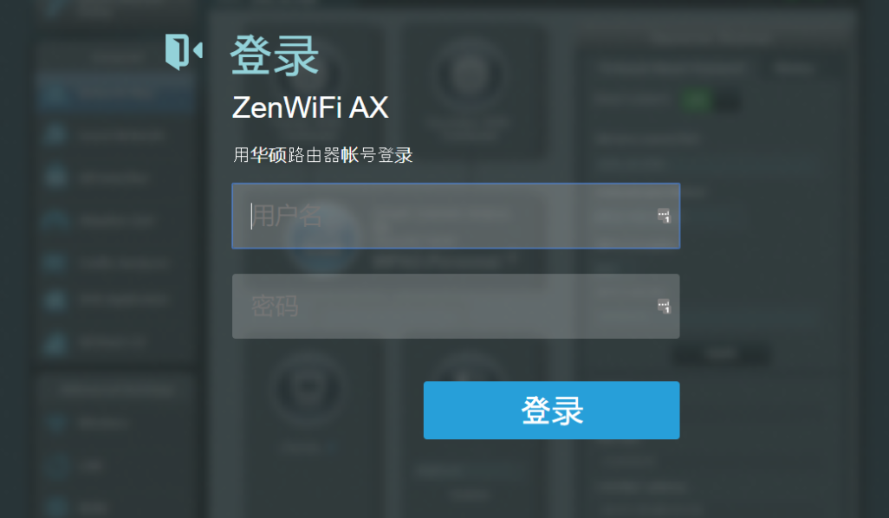Click blurred sidebar icon beneath highlighted item

click(55, 135)
